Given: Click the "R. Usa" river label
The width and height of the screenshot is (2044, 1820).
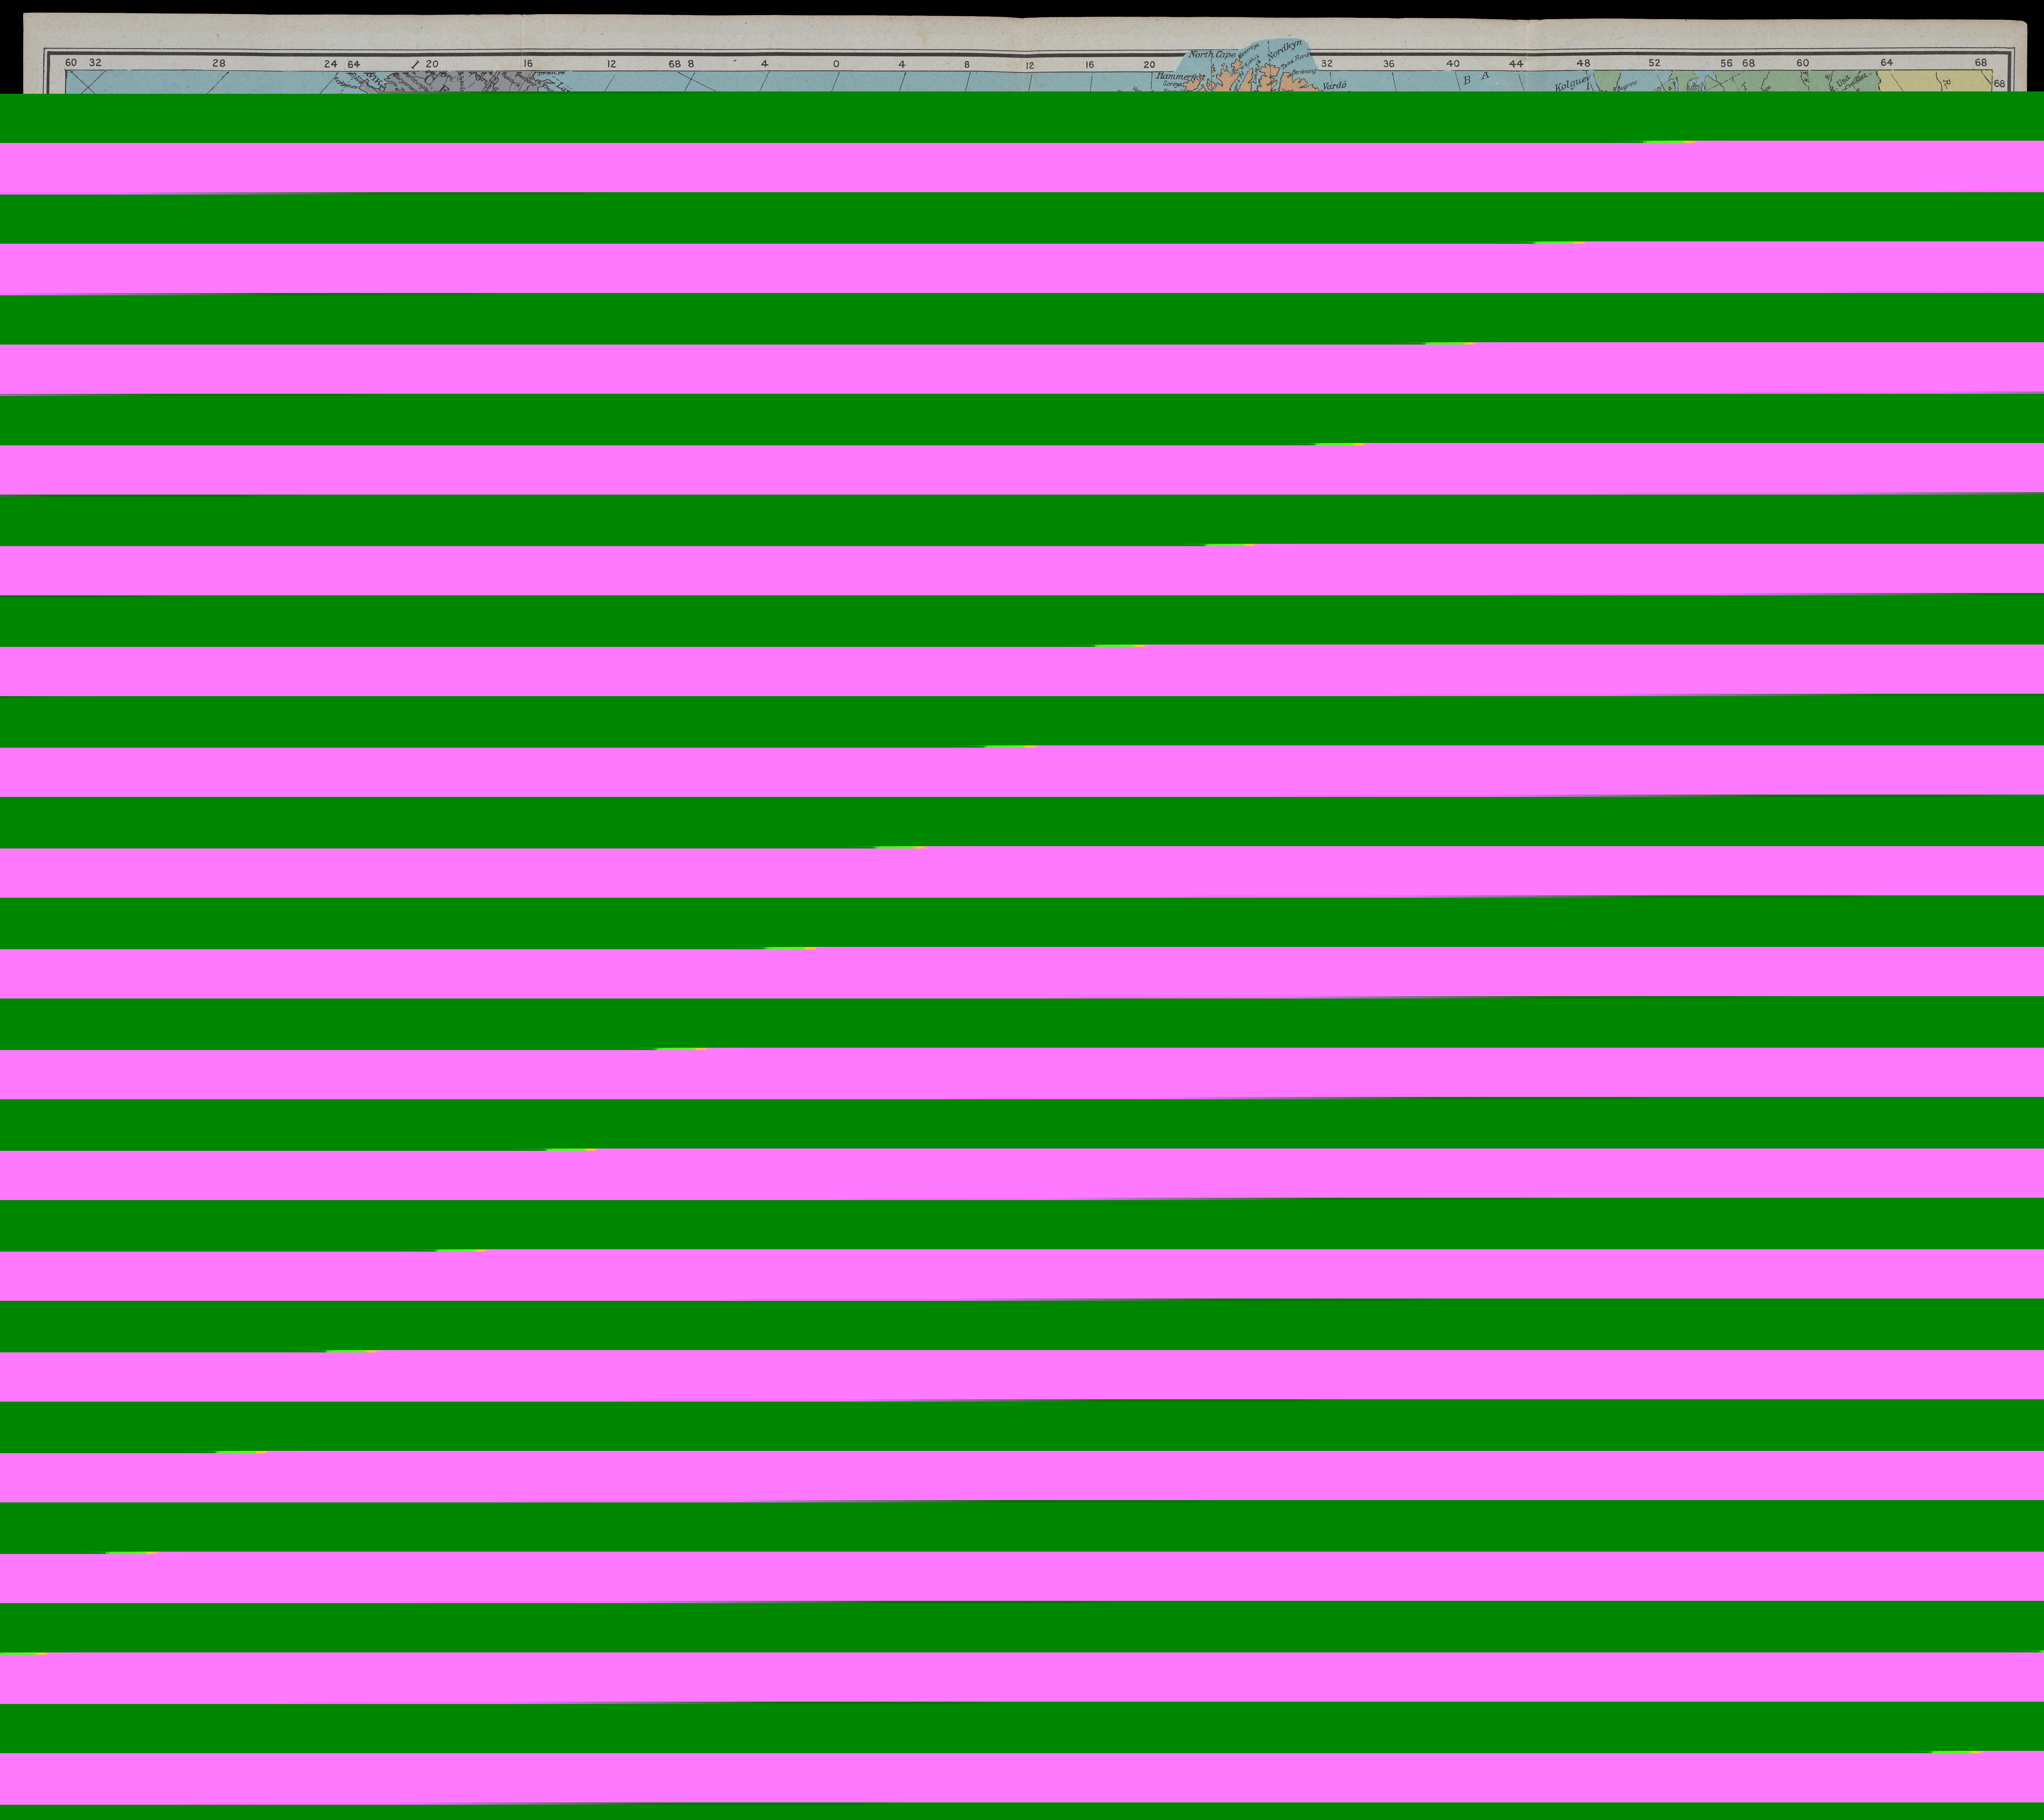Looking at the screenshot, I should click(1840, 83).
